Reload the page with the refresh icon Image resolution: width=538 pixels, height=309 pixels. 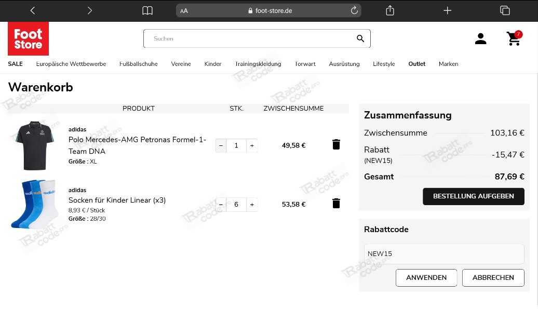(354, 10)
